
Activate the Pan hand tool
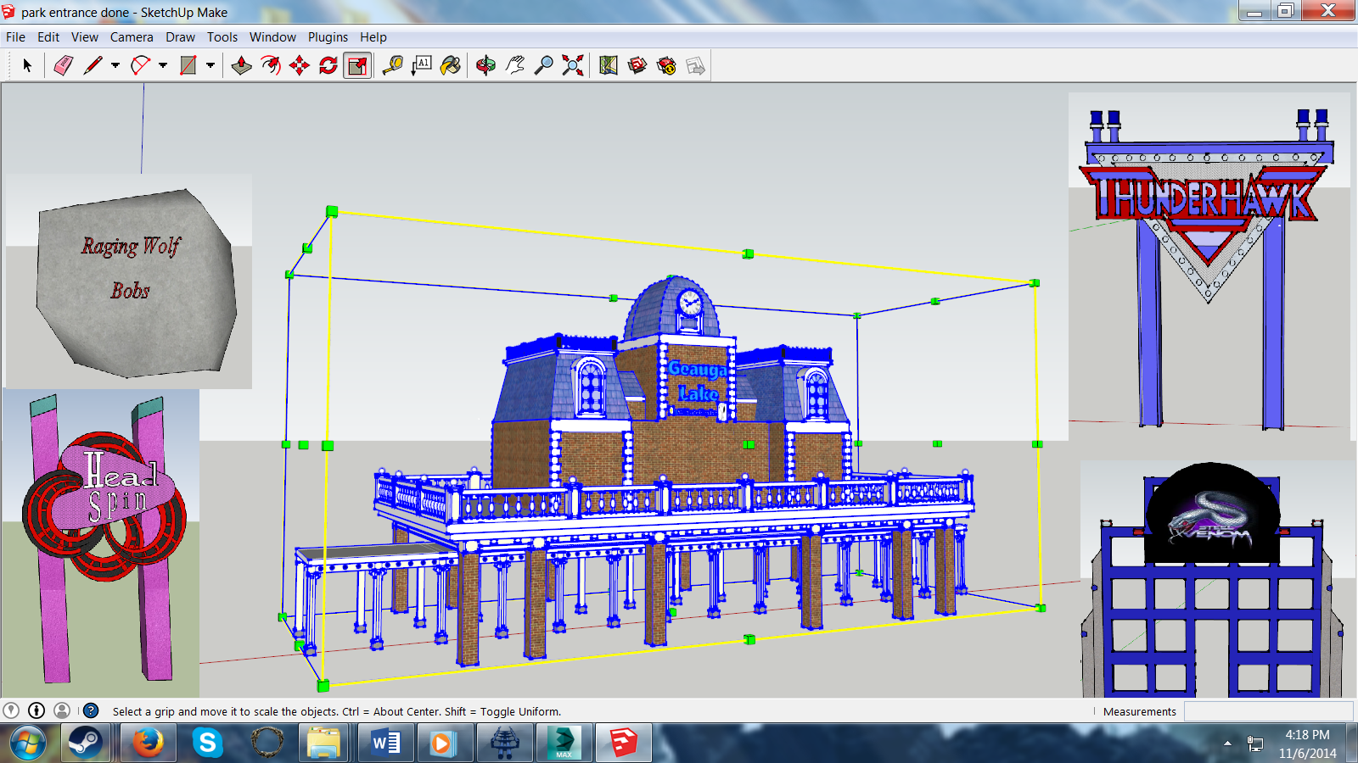point(515,65)
